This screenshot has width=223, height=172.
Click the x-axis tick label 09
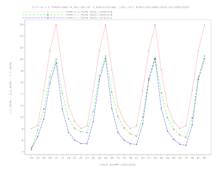(50, 158)
